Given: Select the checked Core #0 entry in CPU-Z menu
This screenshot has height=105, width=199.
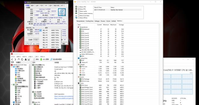Looking at the screenshot, I should click(x=50, y=30).
